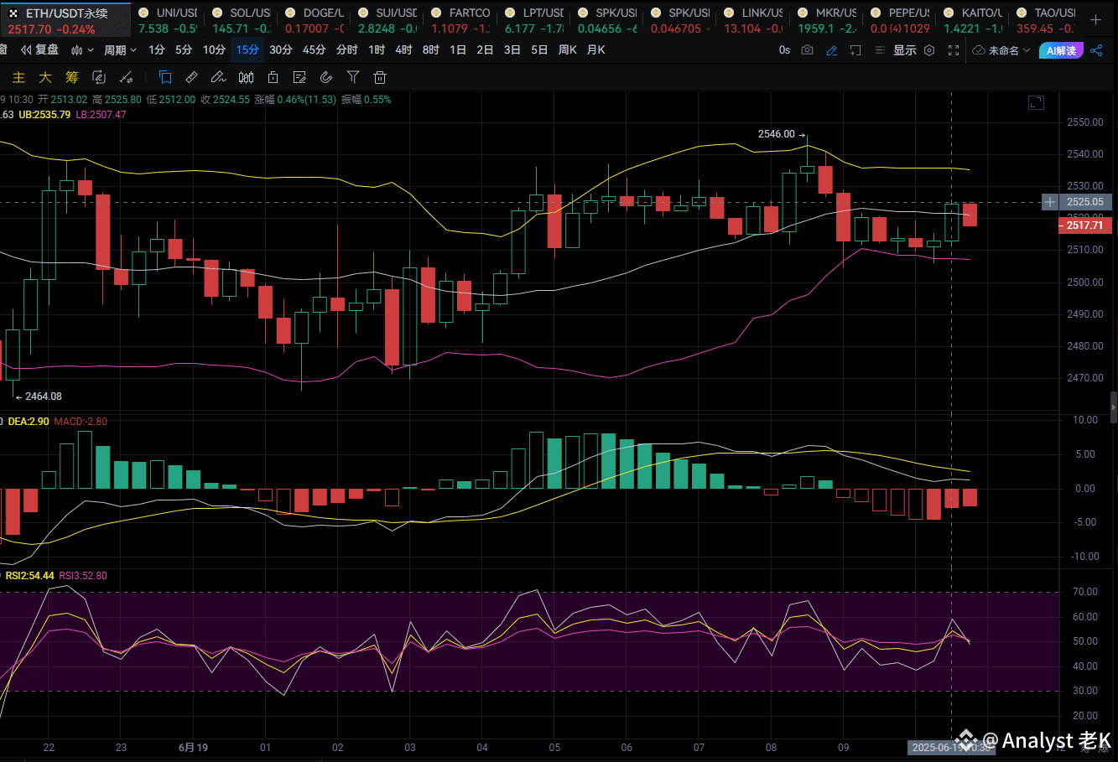This screenshot has height=762, width=1118.
Task: Enter fullscreen mode with the expand icon
Action: pos(953,50)
